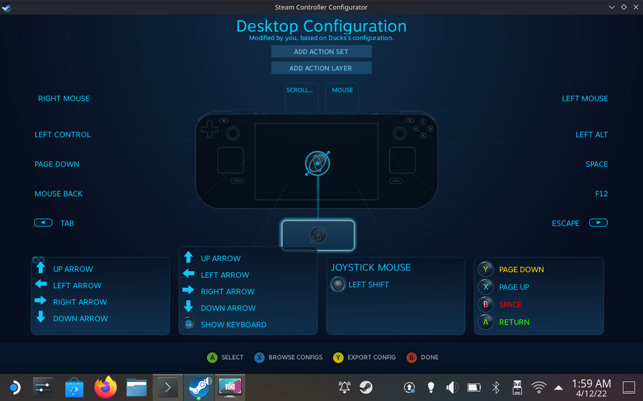Click the ADD ACTION SET button
Viewport: 643px width, 401px height.
click(321, 51)
